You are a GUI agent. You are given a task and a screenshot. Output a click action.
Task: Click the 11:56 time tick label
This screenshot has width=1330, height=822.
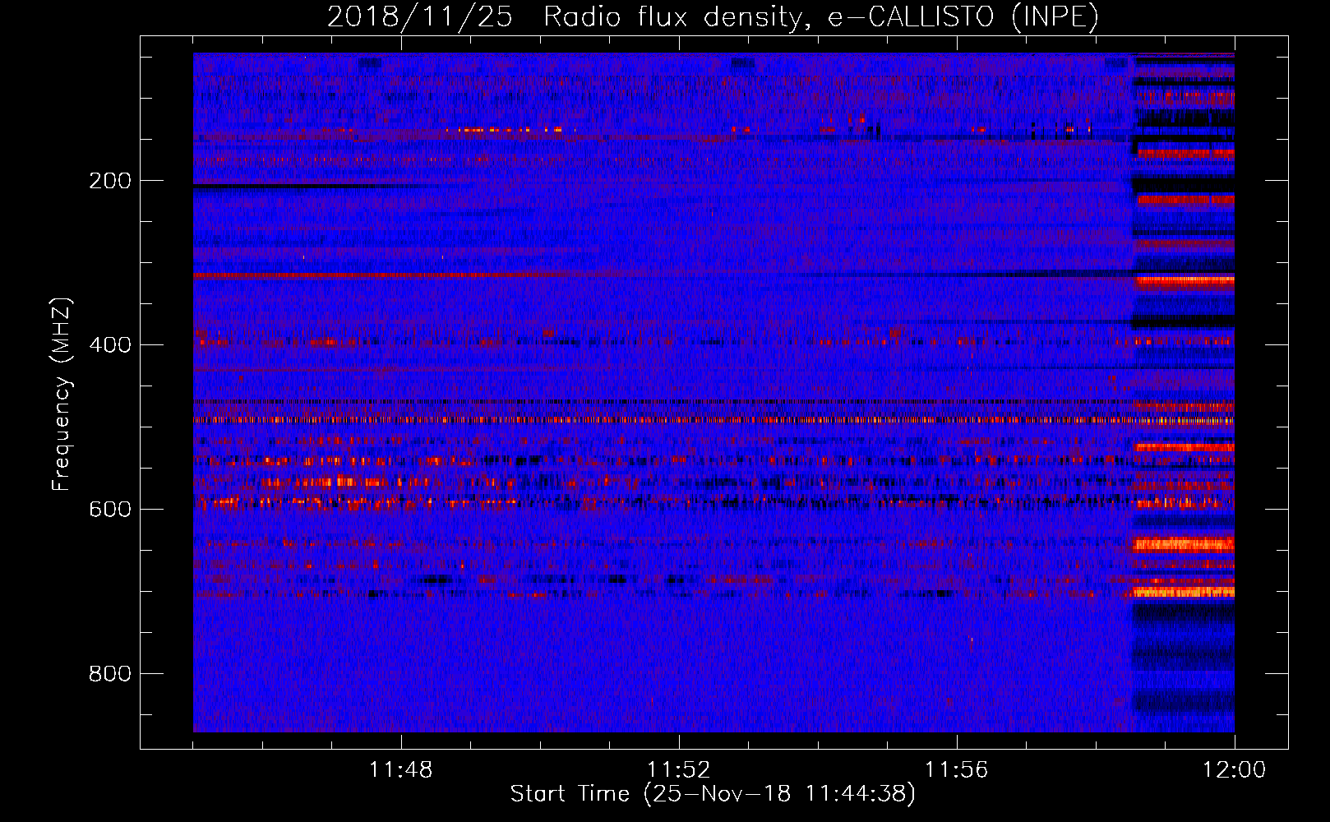(957, 770)
